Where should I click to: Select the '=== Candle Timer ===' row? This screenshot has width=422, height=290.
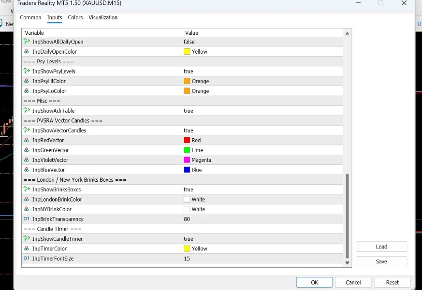point(182,229)
